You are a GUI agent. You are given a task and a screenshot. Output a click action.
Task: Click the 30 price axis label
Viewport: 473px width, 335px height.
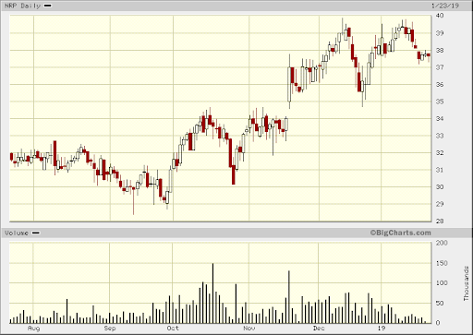440,186
